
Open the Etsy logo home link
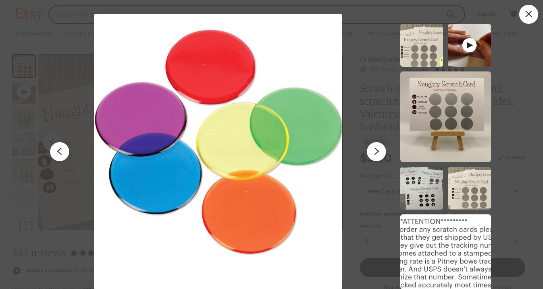[29, 14]
